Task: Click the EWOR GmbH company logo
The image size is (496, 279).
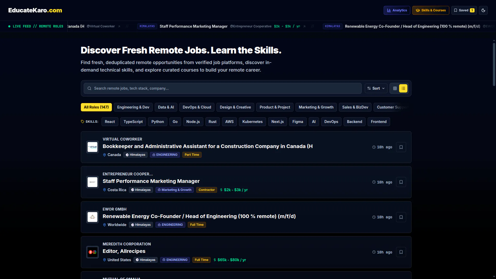Action: [x=92, y=217]
